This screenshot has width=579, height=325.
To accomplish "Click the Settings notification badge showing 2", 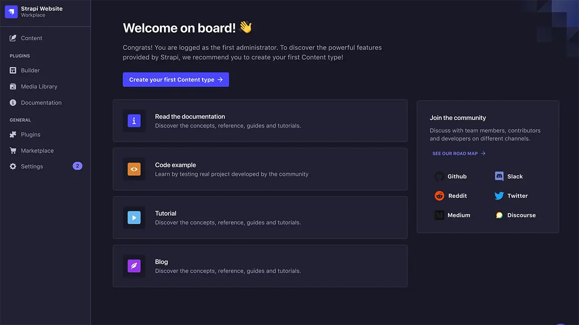I will [77, 166].
